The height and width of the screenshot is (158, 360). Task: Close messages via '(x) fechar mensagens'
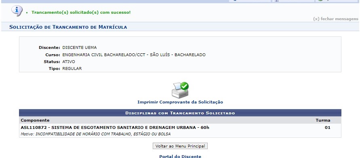click(x=336, y=19)
